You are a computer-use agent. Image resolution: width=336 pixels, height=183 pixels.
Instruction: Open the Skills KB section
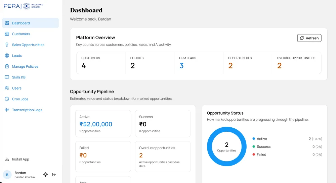[x=30, y=77]
